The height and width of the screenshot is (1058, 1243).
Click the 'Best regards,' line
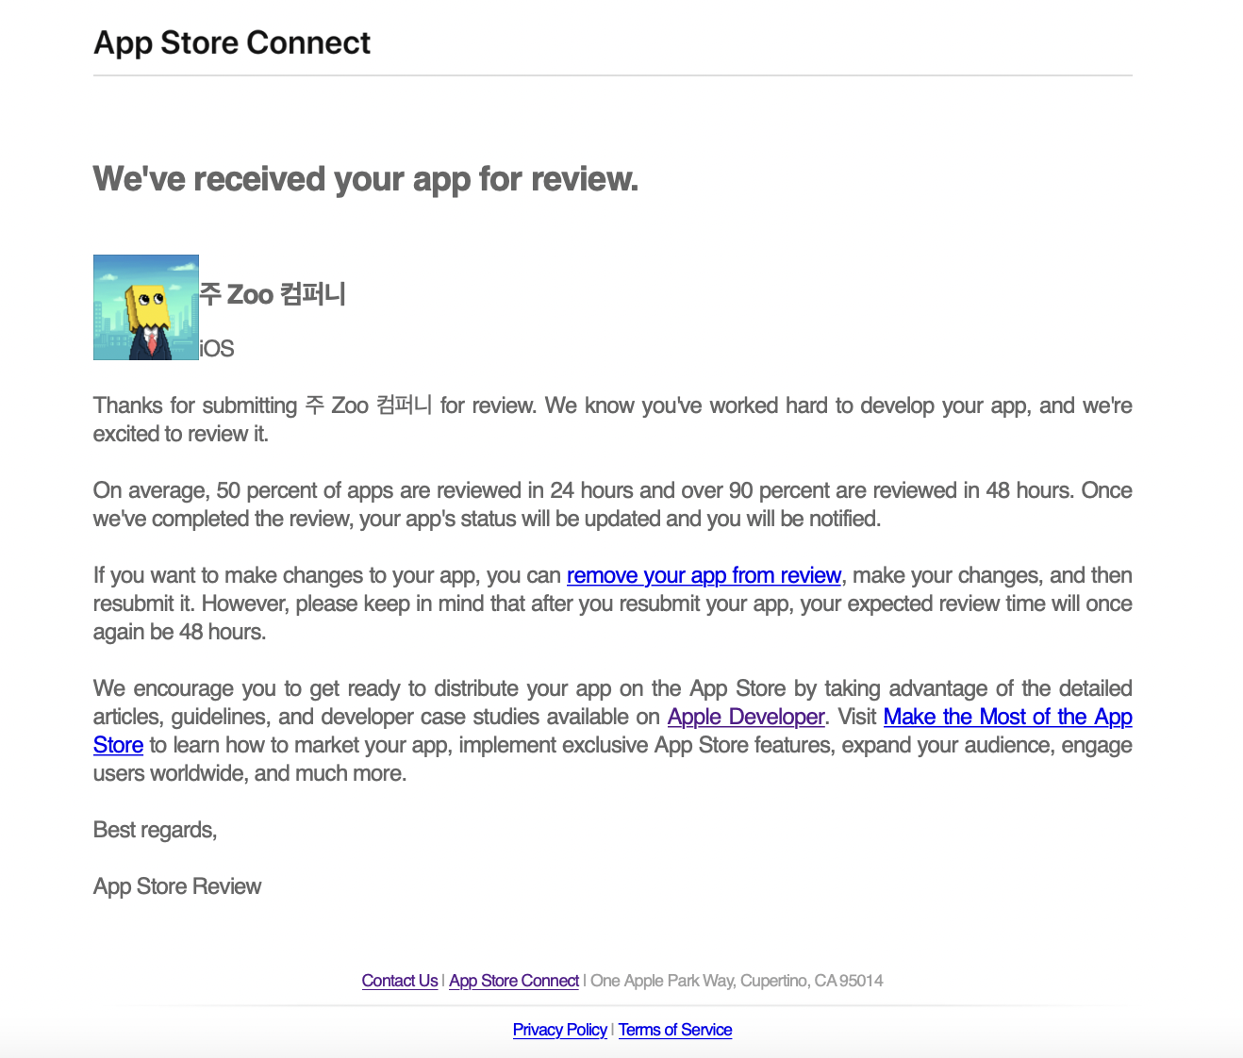point(156,830)
